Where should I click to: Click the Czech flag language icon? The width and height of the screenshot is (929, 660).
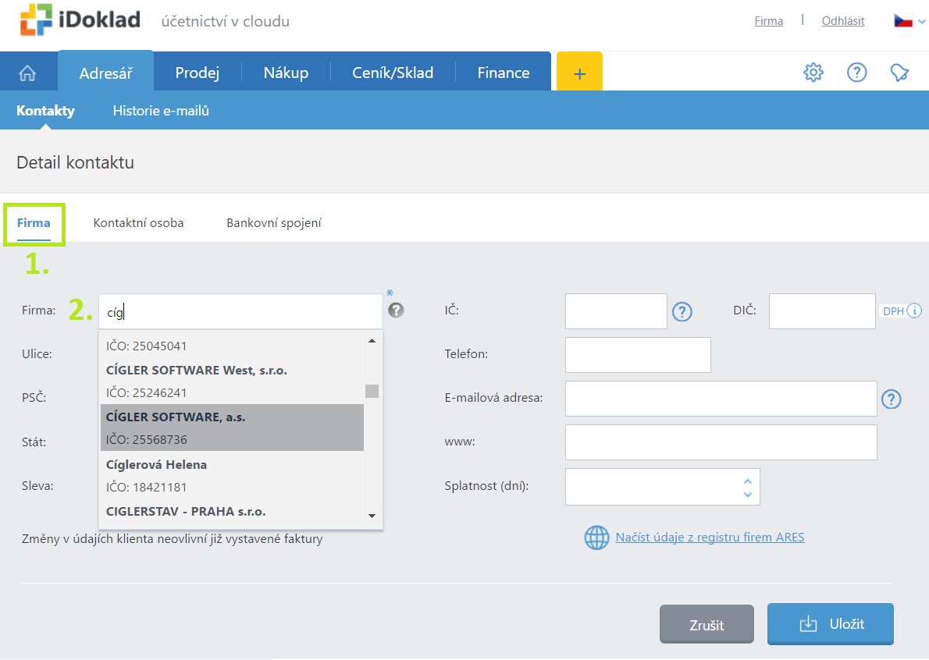(x=903, y=21)
